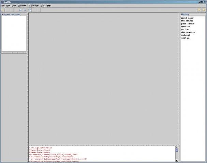The image size is (207, 163).
Task: Minimize the application window
Action: pyautogui.click(x=199, y=2)
